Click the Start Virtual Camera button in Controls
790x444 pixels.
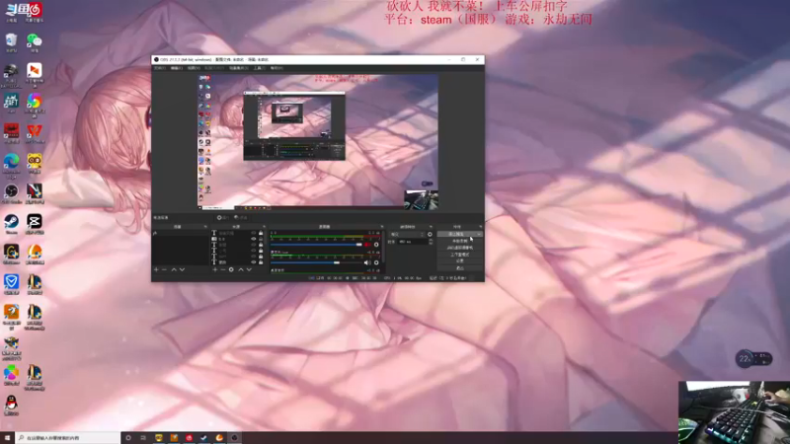point(459,248)
